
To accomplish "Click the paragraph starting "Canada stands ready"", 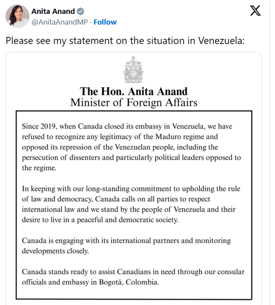I will 133,277.
